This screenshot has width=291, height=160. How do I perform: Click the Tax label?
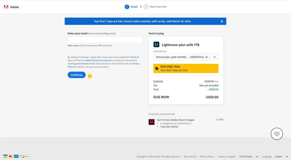(155, 85)
